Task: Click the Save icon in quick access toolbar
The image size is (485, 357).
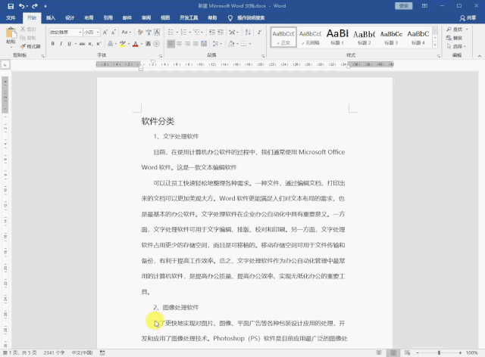Action: 11,6
